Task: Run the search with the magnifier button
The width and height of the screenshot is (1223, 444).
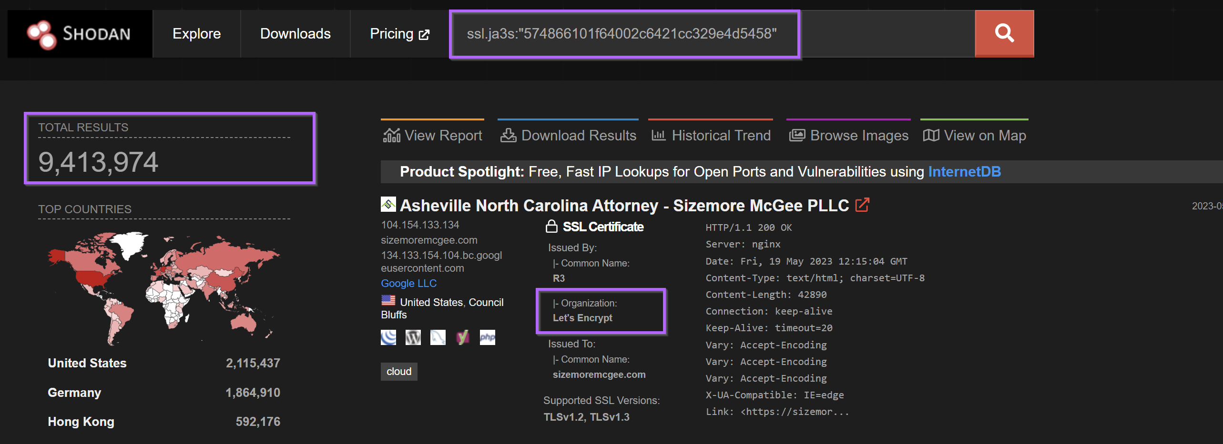Action: click(1004, 34)
